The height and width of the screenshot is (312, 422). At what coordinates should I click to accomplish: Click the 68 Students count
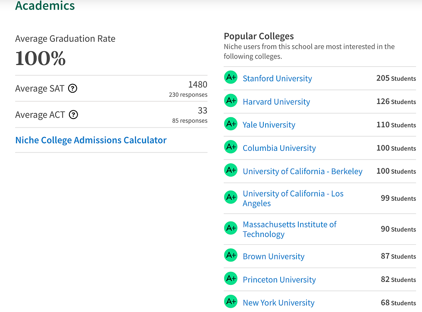tap(398, 303)
